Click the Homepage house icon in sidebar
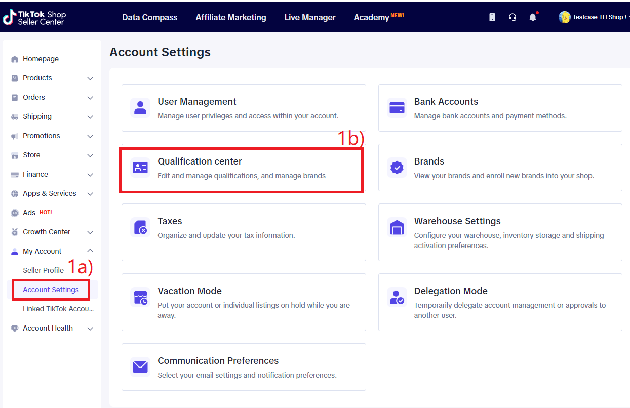630x408 pixels. pyautogui.click(x=15, y=59)
